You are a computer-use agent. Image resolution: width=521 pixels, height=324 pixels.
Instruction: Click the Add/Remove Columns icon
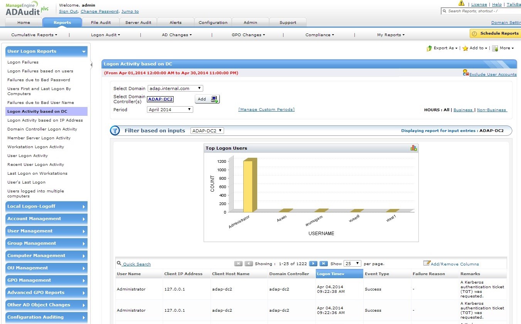[x=426, y=263]
